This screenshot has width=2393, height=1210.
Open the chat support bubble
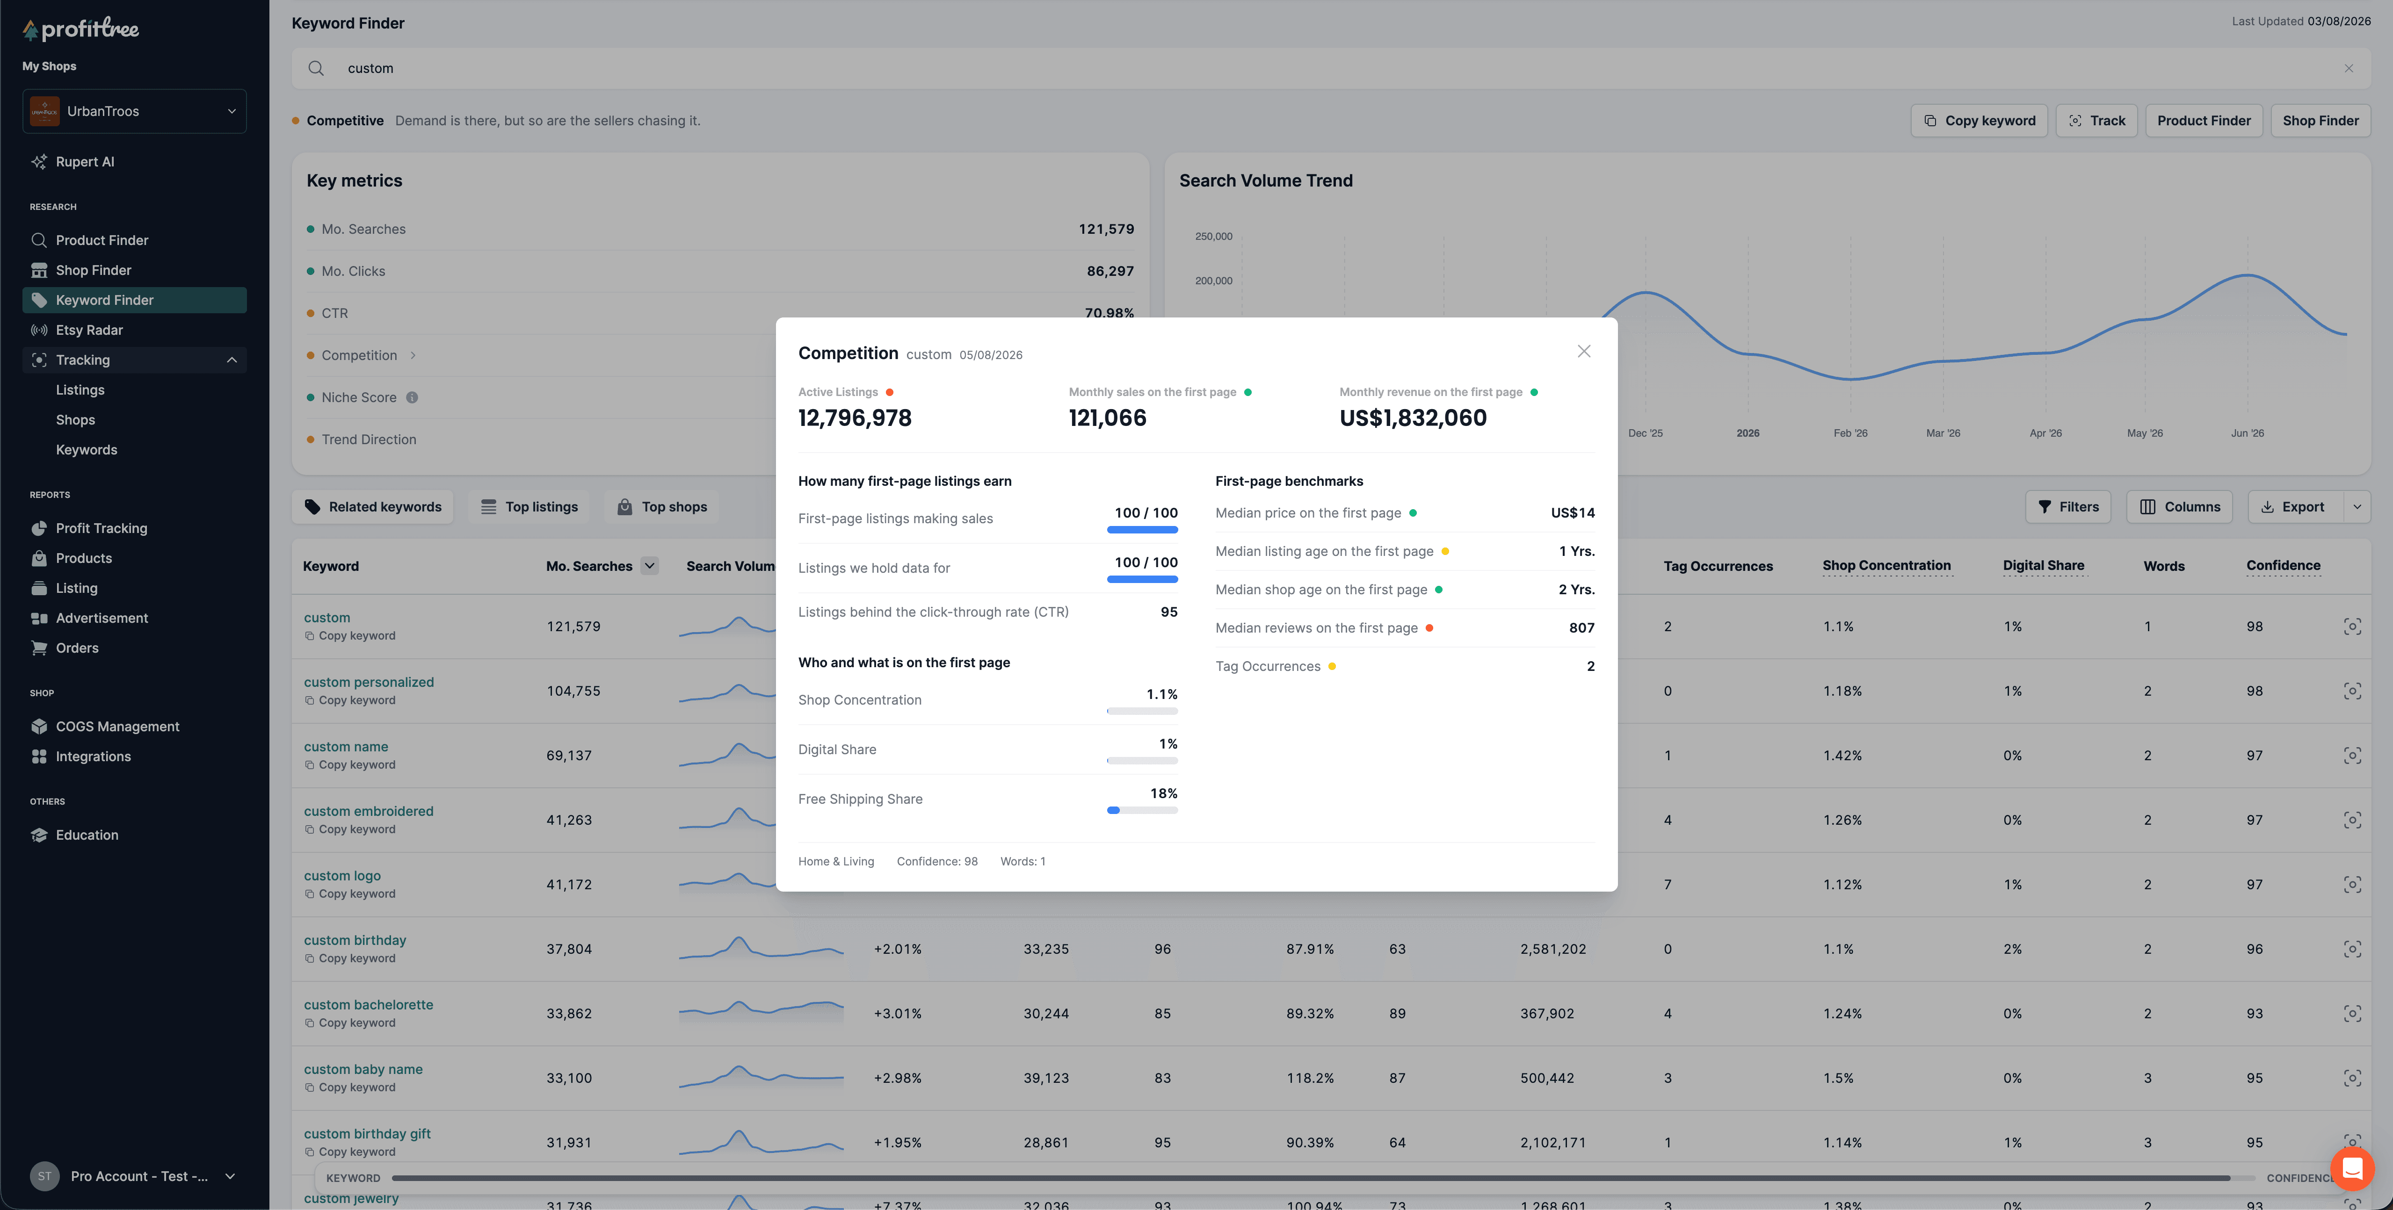tap(2352, 1167)
